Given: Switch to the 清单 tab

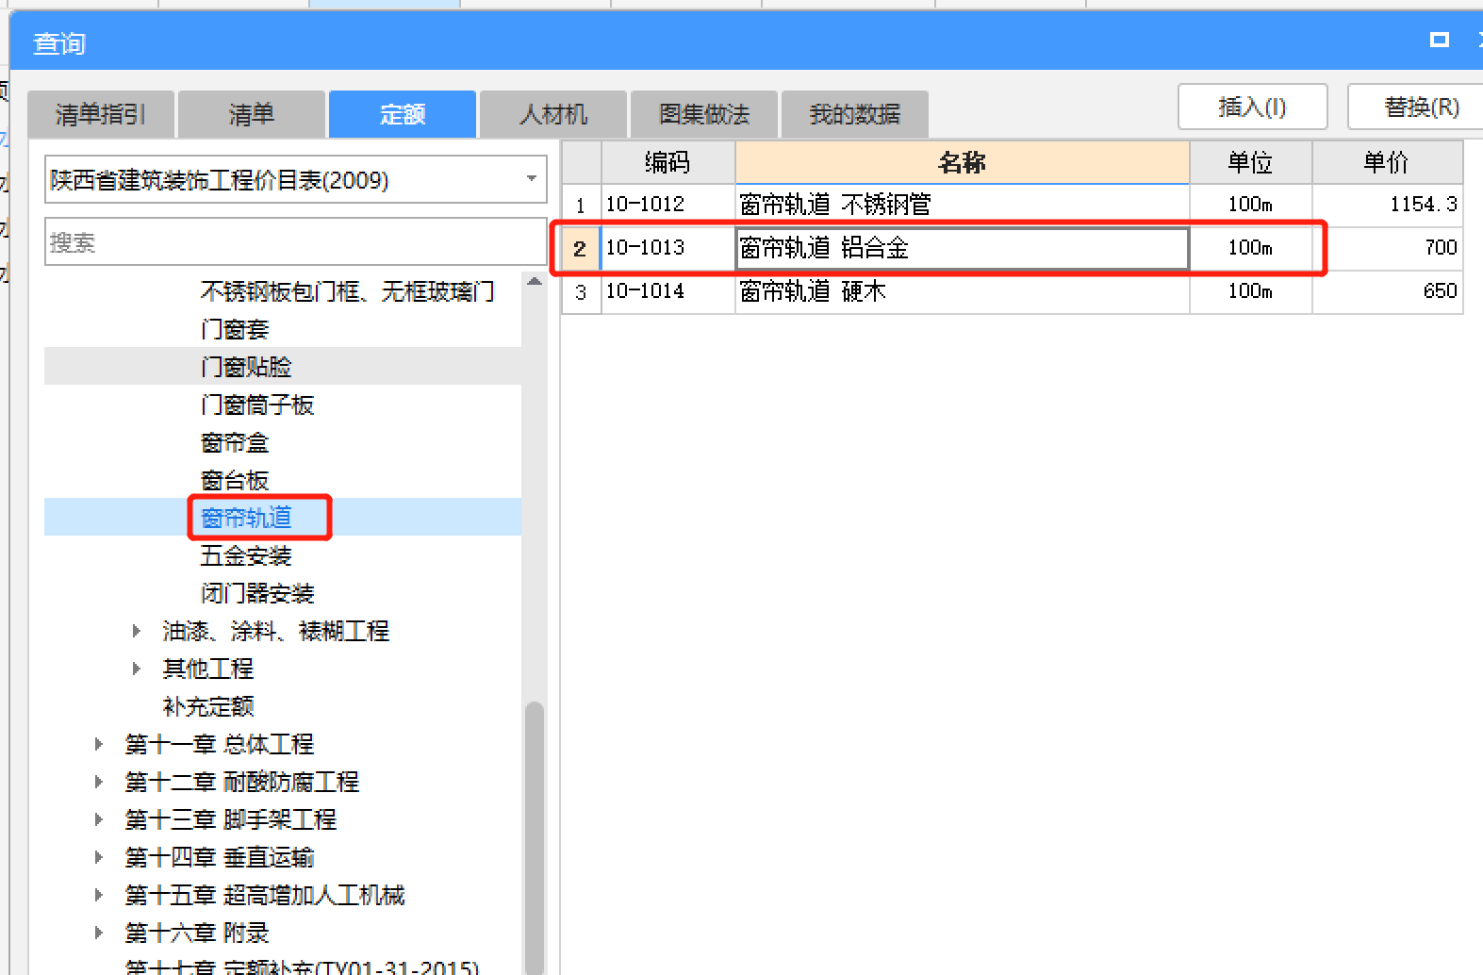Looking at the screenshot, I should point(252,114).
